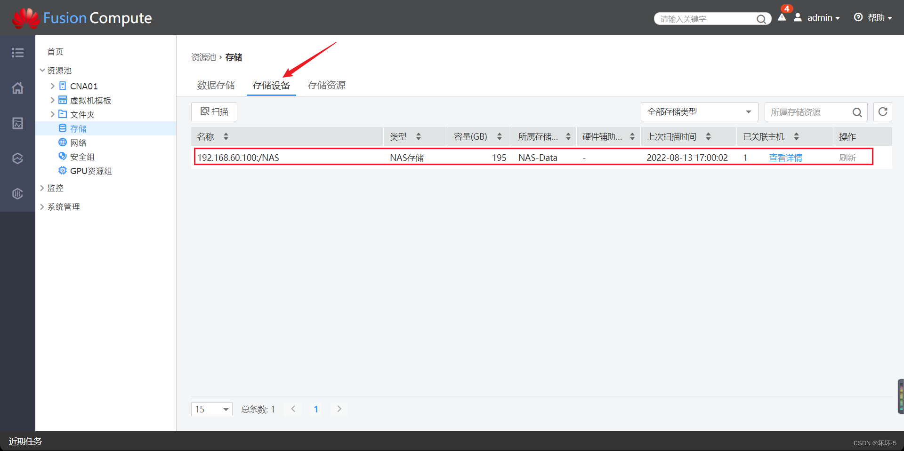Open the admin user dropdown
Viewport: 904px width, 451px height.
click(823, 18)
